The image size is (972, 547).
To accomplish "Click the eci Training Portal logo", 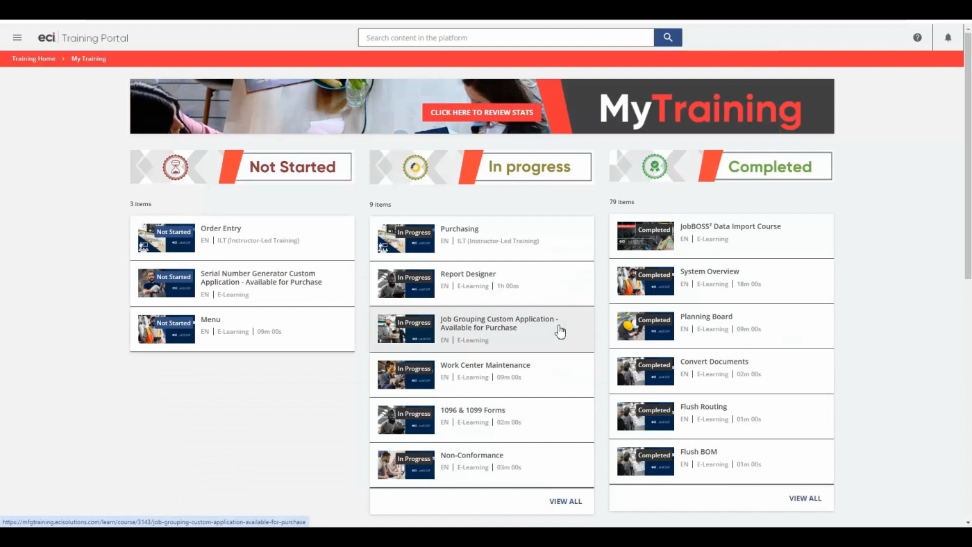I will pos(83,37).
